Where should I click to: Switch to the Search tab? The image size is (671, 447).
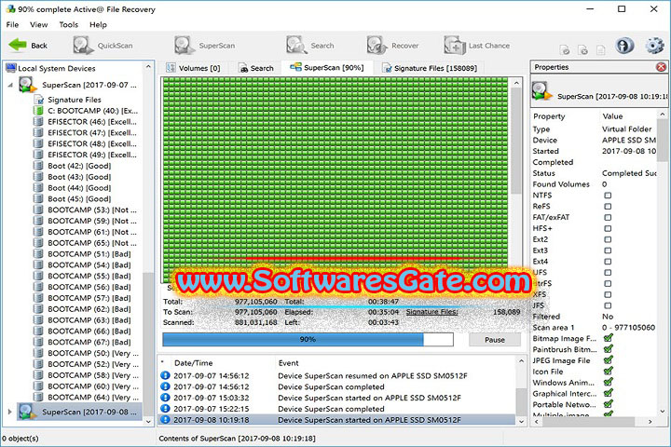pos(256,68)
